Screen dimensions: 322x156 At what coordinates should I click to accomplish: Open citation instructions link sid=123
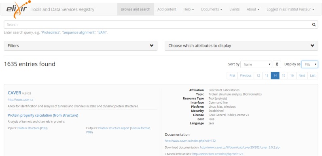[x=218, y=154]
